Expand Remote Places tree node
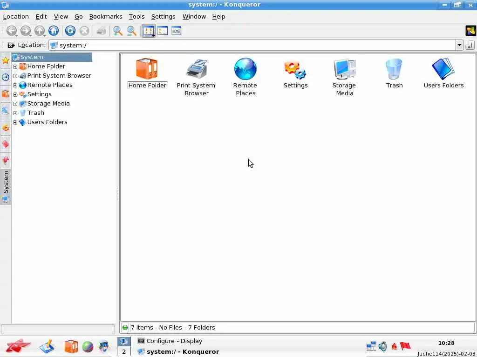477x357 pixels. (x=15, y=86)
